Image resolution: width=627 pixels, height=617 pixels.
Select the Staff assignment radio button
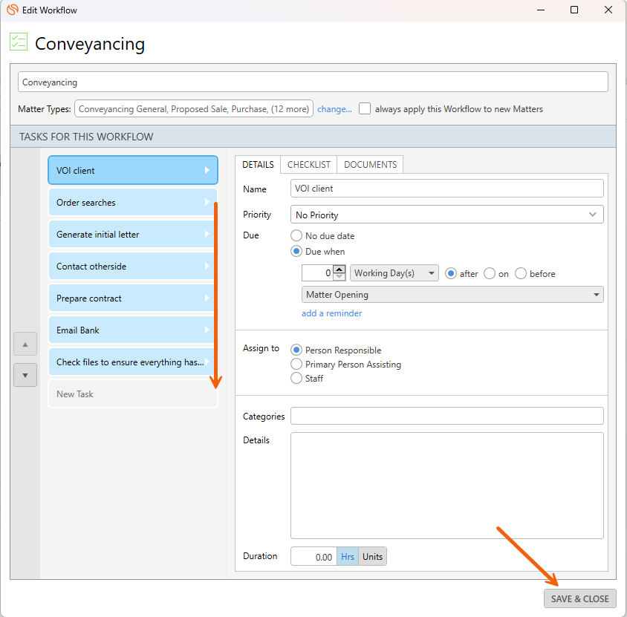pyautogui.click(x=296, y=379)
